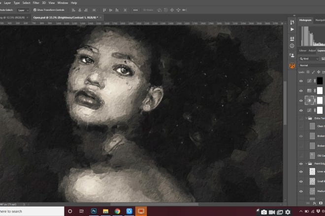Viewport: 325px width, 216px height.
Task: Open the Info panel icon
Action: point(292,46)
